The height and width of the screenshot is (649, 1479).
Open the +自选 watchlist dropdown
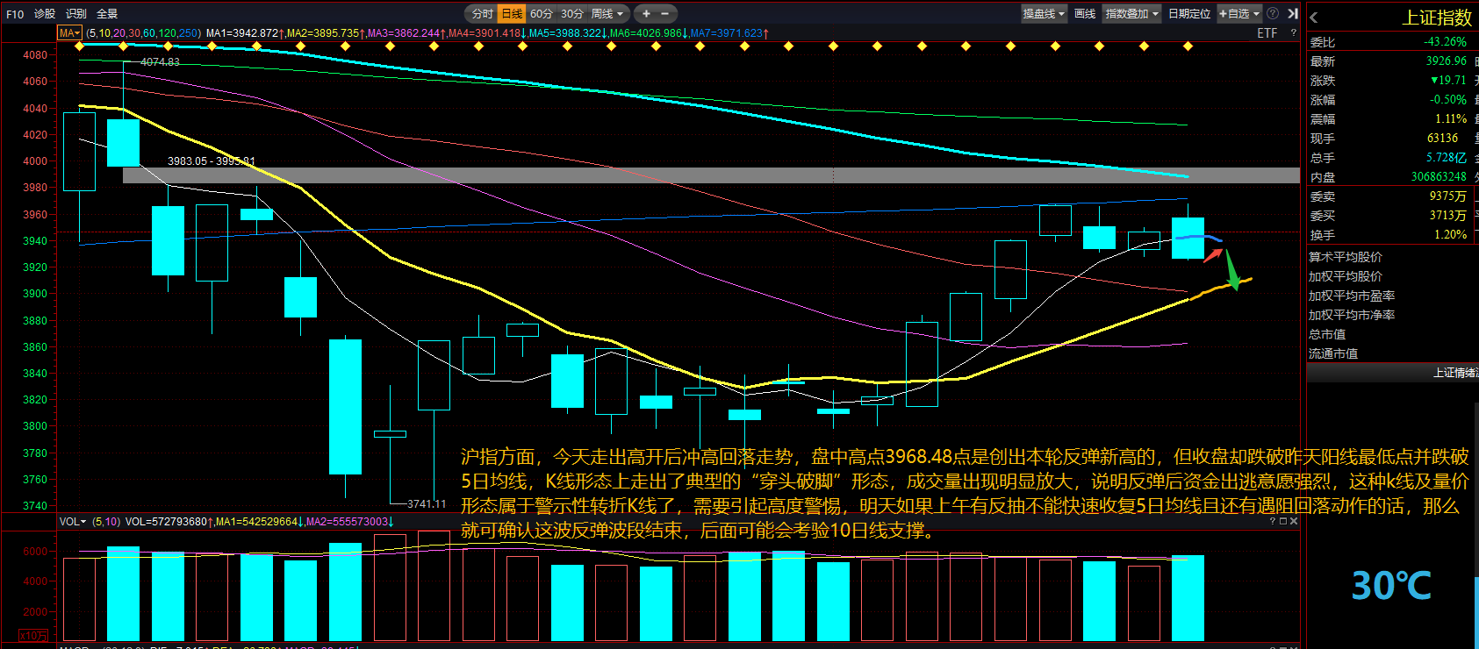1239,14
